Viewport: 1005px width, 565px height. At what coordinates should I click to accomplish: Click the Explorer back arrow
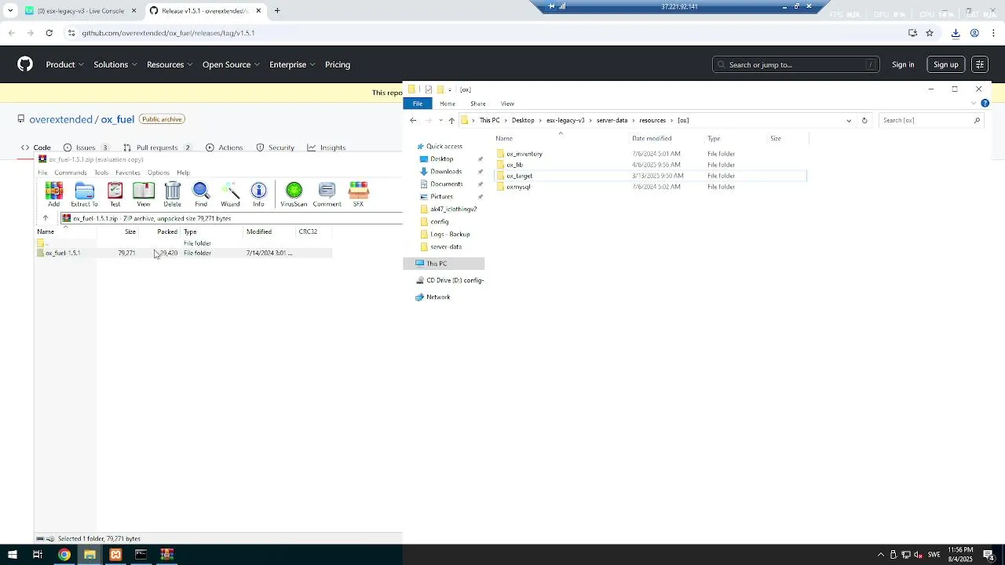413,120
